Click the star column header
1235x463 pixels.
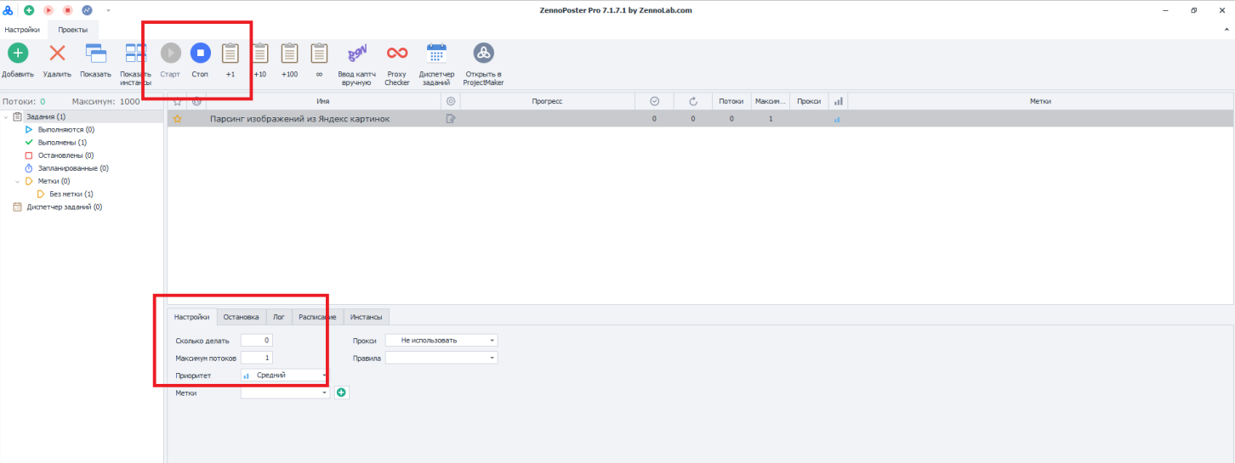pyautogui.click(x=178, y=101)
